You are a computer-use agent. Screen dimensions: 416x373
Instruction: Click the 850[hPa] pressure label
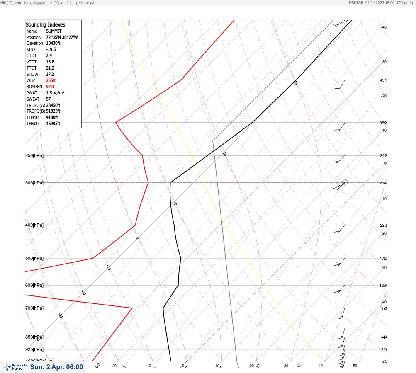click(34, 337)
